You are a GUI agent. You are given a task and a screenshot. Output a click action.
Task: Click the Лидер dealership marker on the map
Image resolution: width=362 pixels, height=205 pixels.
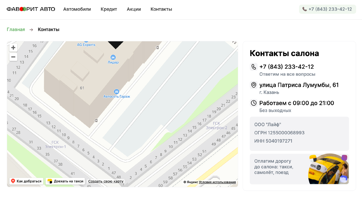[113, 57]
